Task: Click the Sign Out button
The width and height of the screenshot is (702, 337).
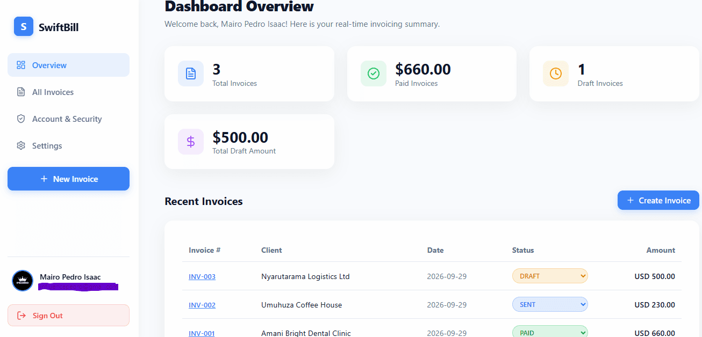Action: click(68, 316)
